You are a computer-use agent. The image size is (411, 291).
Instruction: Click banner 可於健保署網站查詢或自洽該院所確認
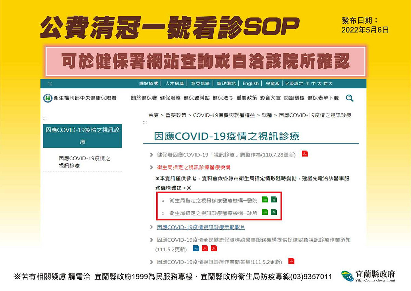coord(206,61)
